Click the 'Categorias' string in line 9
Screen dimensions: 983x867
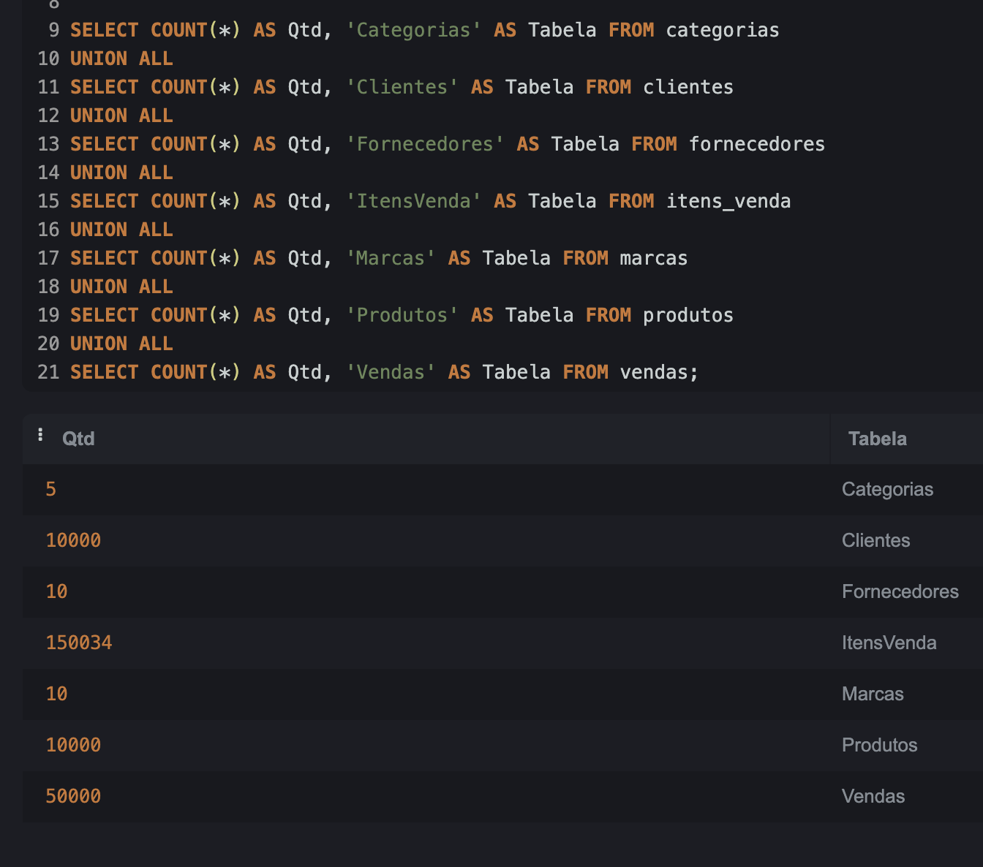click(x=413, y=30)
